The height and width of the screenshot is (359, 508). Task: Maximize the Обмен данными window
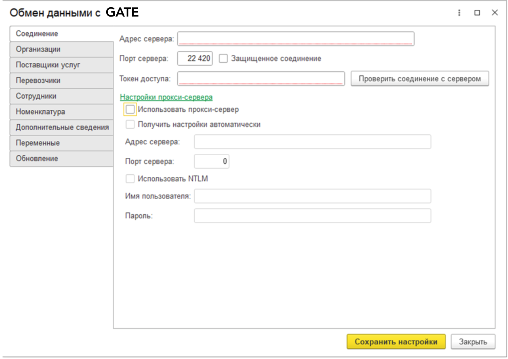[477, 13]
